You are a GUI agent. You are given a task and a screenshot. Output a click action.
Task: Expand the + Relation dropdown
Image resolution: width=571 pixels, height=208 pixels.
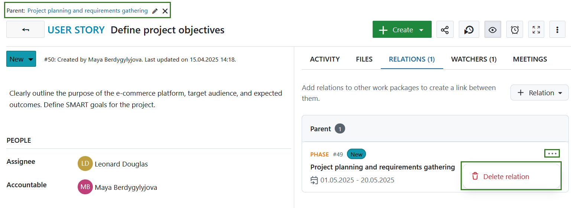coord(539,93)
